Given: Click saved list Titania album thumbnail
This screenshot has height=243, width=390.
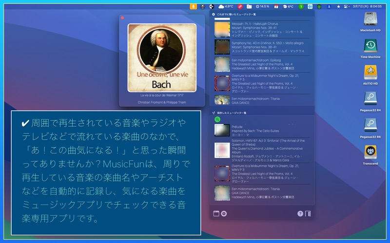Looking at the screenshot, I should coord(222,193).
